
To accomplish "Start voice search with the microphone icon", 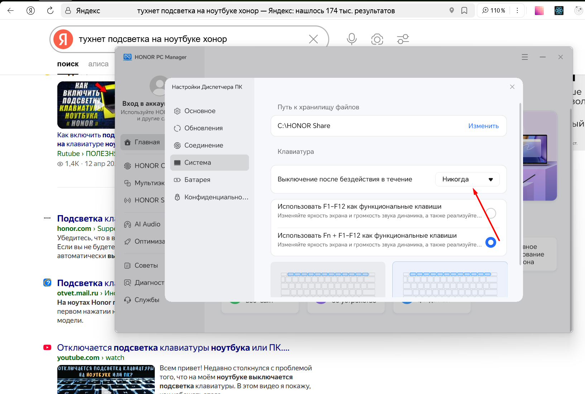I will [x=352, y=39].
